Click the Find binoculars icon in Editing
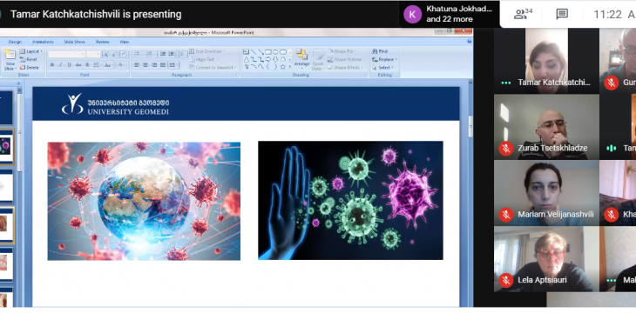The height and width of the screenshot is (313, 636). pyautogui.click(x=375, y=51)
